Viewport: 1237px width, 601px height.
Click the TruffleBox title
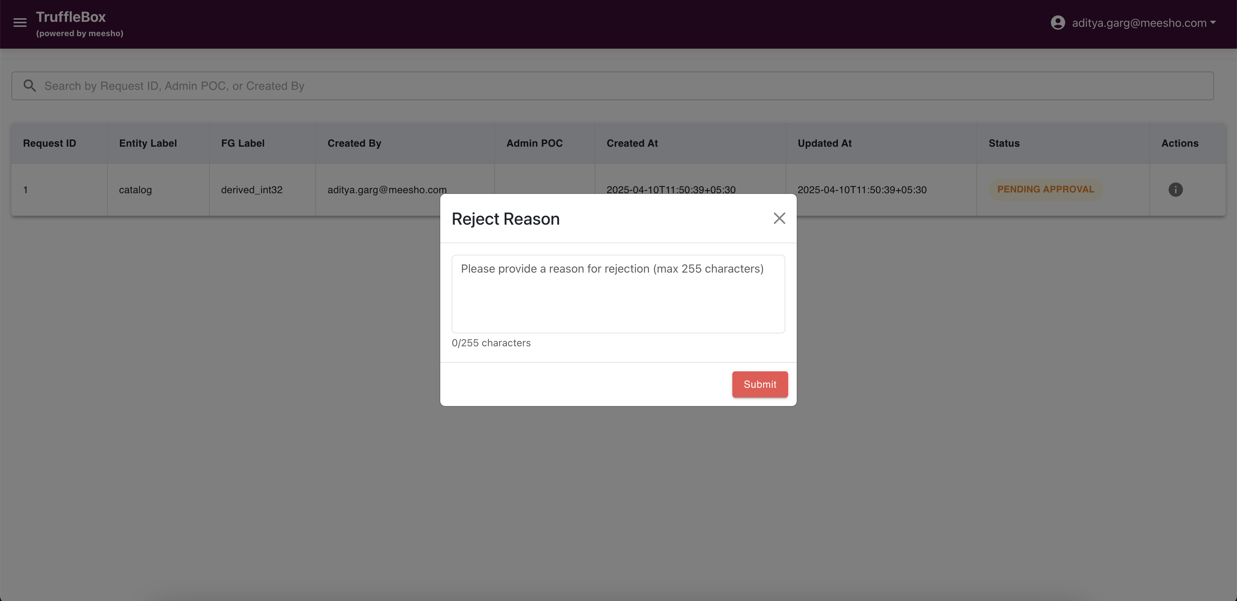[x=71, y=17]
